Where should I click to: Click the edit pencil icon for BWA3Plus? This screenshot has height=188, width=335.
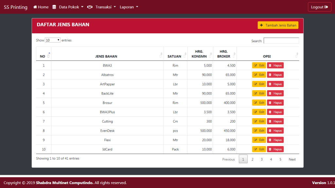[x=255, y=112]
